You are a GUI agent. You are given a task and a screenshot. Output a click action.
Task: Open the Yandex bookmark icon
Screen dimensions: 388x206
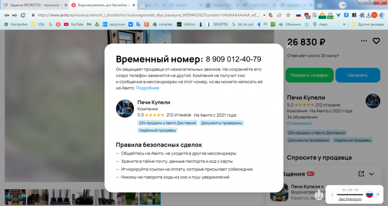pos(58,24)
